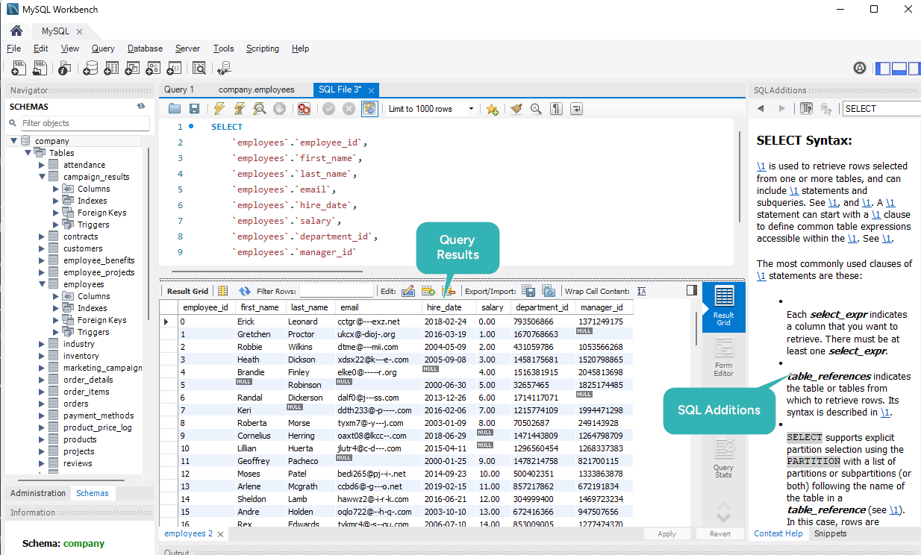
Task: Beautify the query with the broom icon
Action: 516,109
